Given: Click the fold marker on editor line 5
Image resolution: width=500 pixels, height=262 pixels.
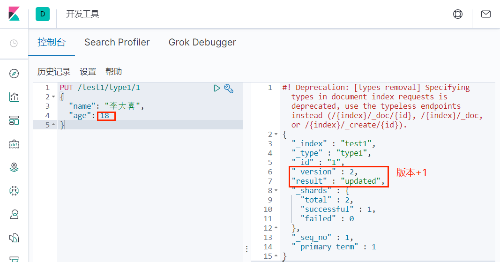Looking at the screenshot, I should pyautogui.click(x=53, y=125).
